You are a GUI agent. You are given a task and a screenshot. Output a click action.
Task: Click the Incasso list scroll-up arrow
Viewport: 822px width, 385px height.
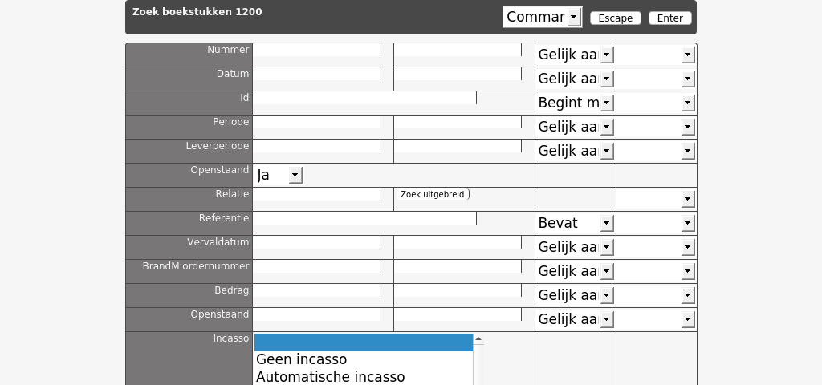478,339
